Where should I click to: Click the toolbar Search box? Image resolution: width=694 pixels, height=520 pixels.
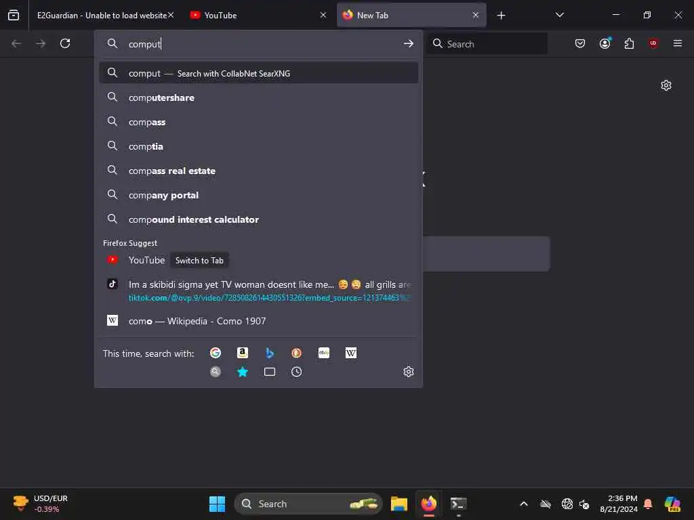point(487,43)
